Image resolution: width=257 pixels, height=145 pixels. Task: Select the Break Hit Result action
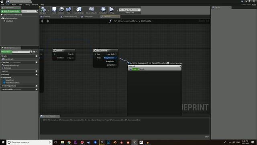[155, 69]
